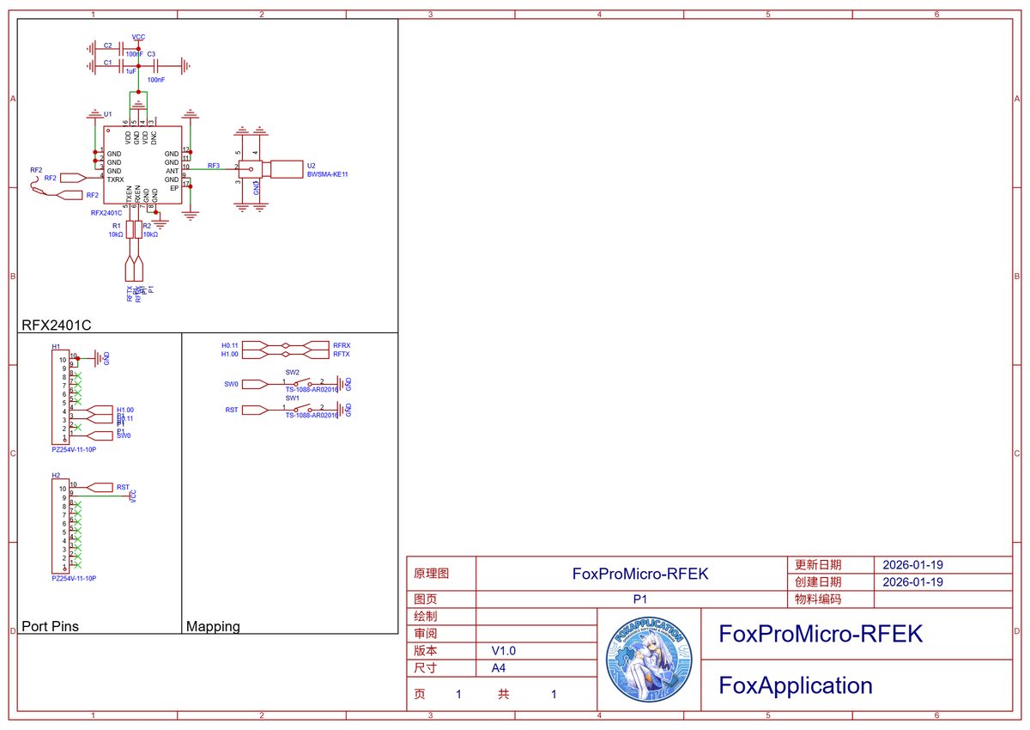Click the 100nF value below C3
The image size is (1030, 730).
tap(156, 80)
